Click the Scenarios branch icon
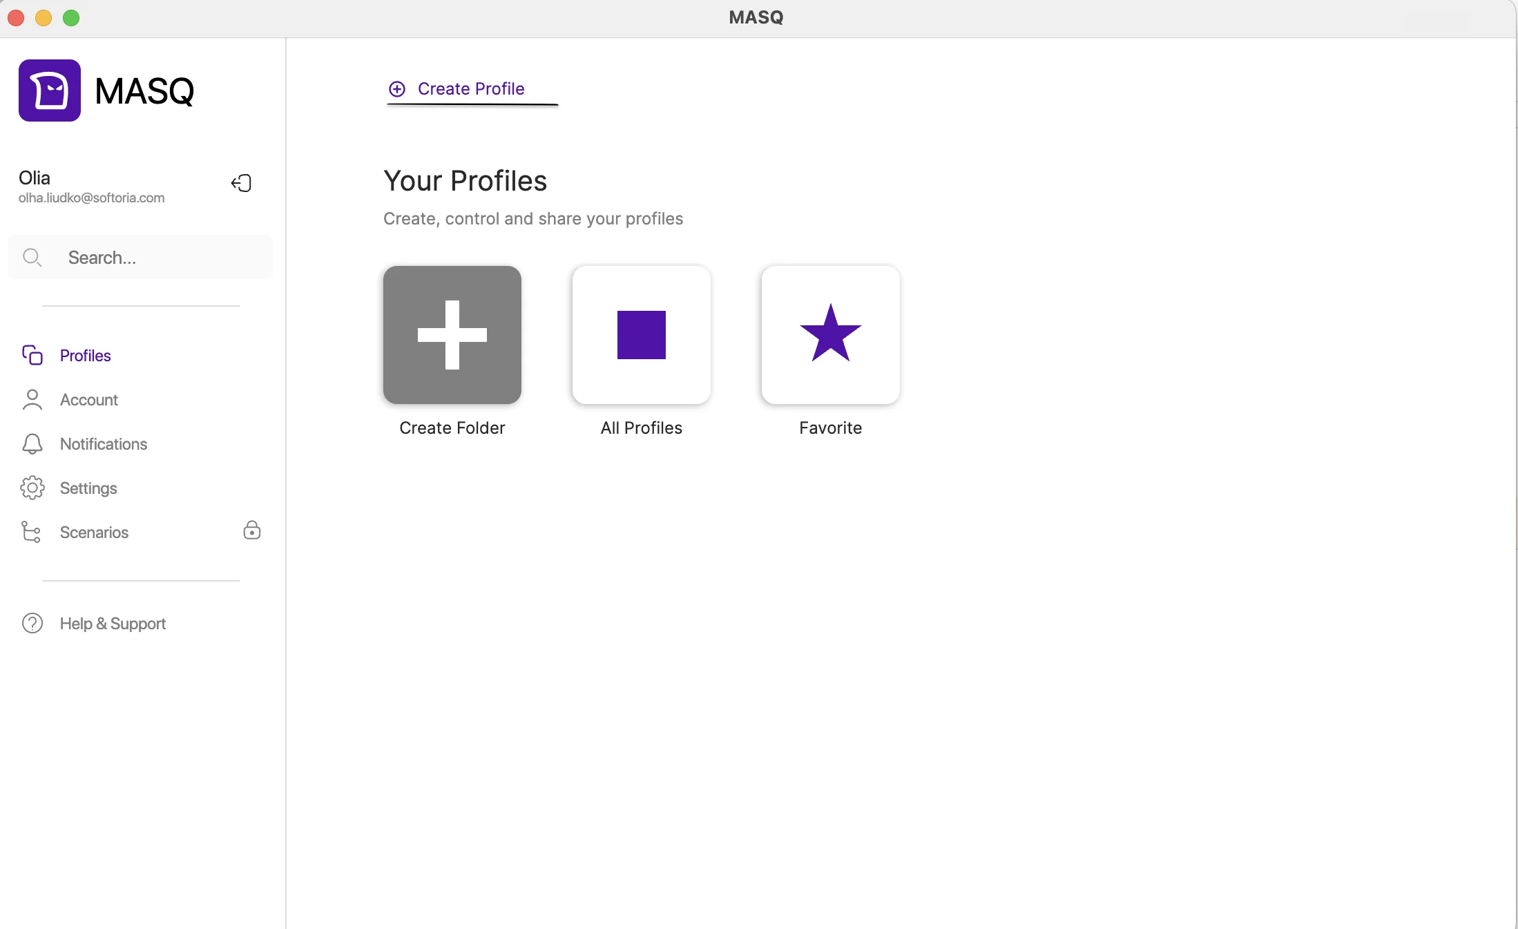 (x=32, y=532)
